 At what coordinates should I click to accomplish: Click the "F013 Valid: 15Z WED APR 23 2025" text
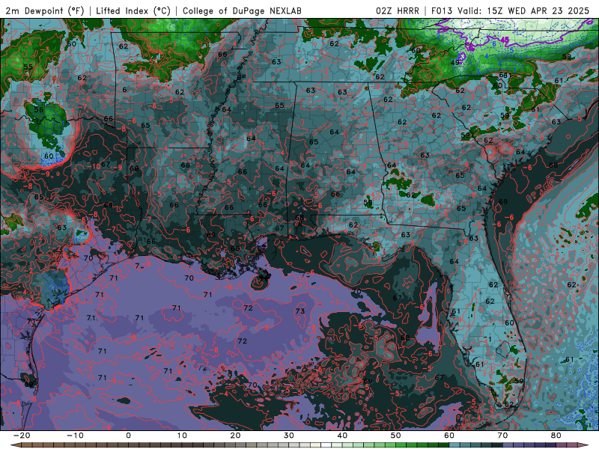tap(510, 10)
